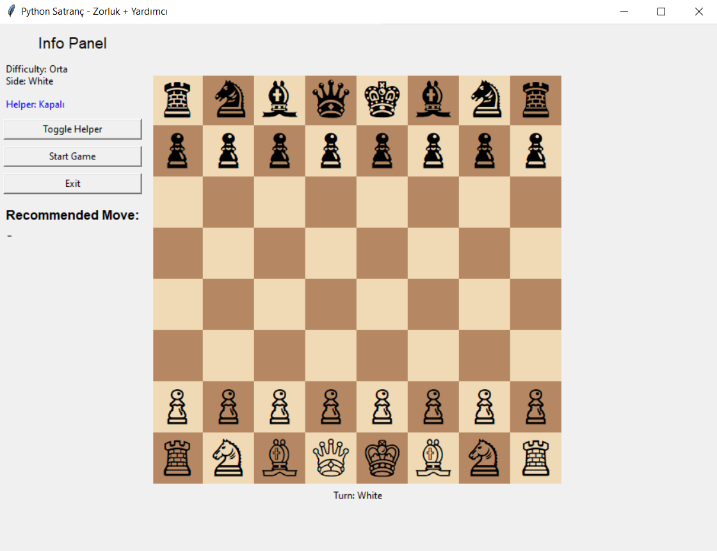The image size is (717, 551).
Task: Select the black pawn on f7
Action: [433, 151]
